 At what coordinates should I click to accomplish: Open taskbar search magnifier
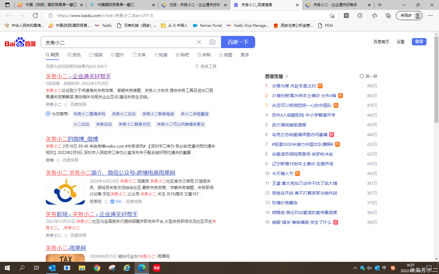pos(22,268)
